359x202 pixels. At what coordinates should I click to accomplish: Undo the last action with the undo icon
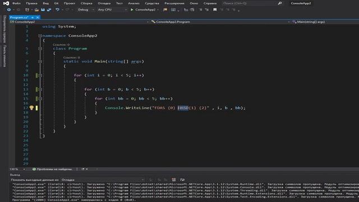click(x=57, y=10)
